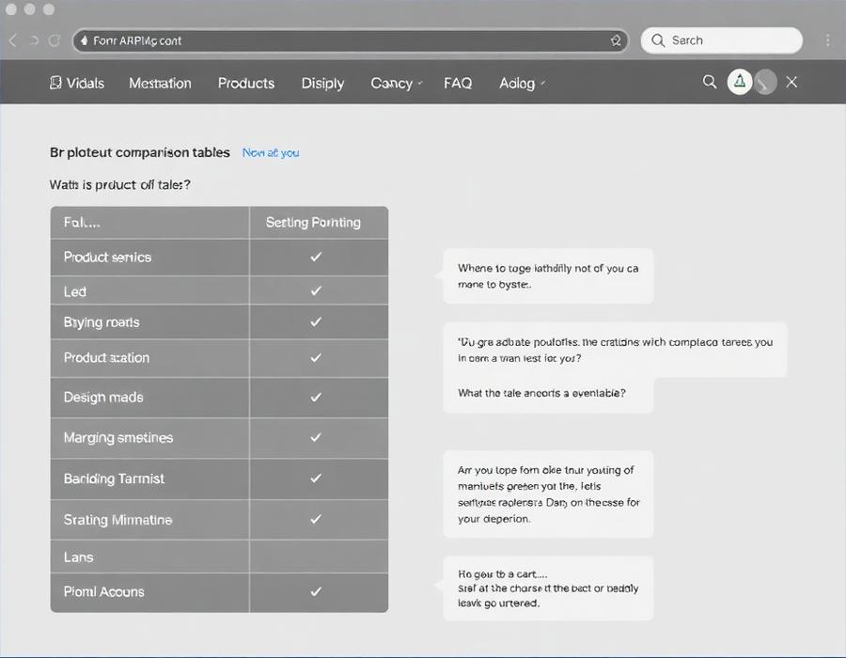Viewport: 846px width, 658px height.
Task: Toggle the checkmark for Bsying roads
Action: [x=316, y=321]
